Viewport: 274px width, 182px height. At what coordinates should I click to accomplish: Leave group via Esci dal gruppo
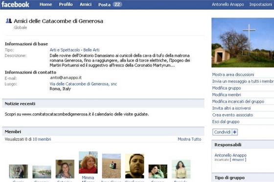(x=226, y=121)
